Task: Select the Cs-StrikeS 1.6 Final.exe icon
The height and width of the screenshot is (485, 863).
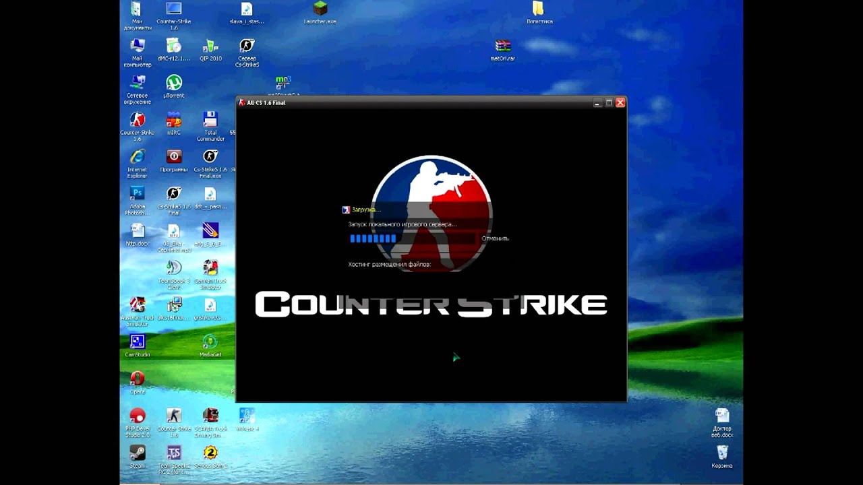Action: 210,164
